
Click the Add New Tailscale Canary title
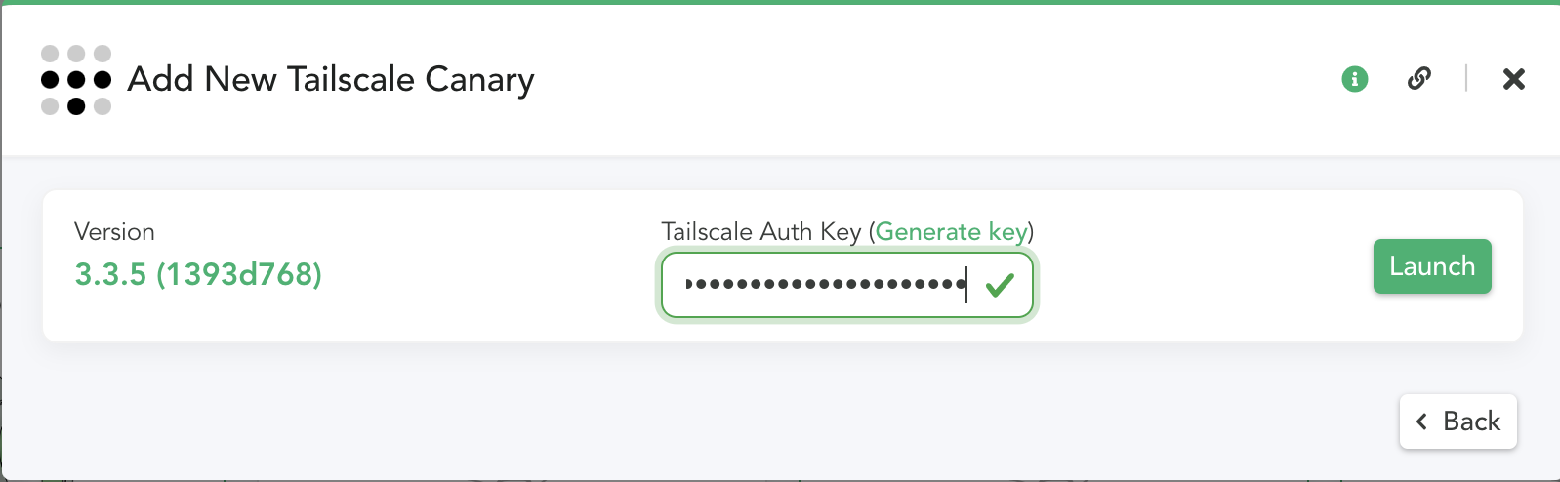[x=331, y=80]
